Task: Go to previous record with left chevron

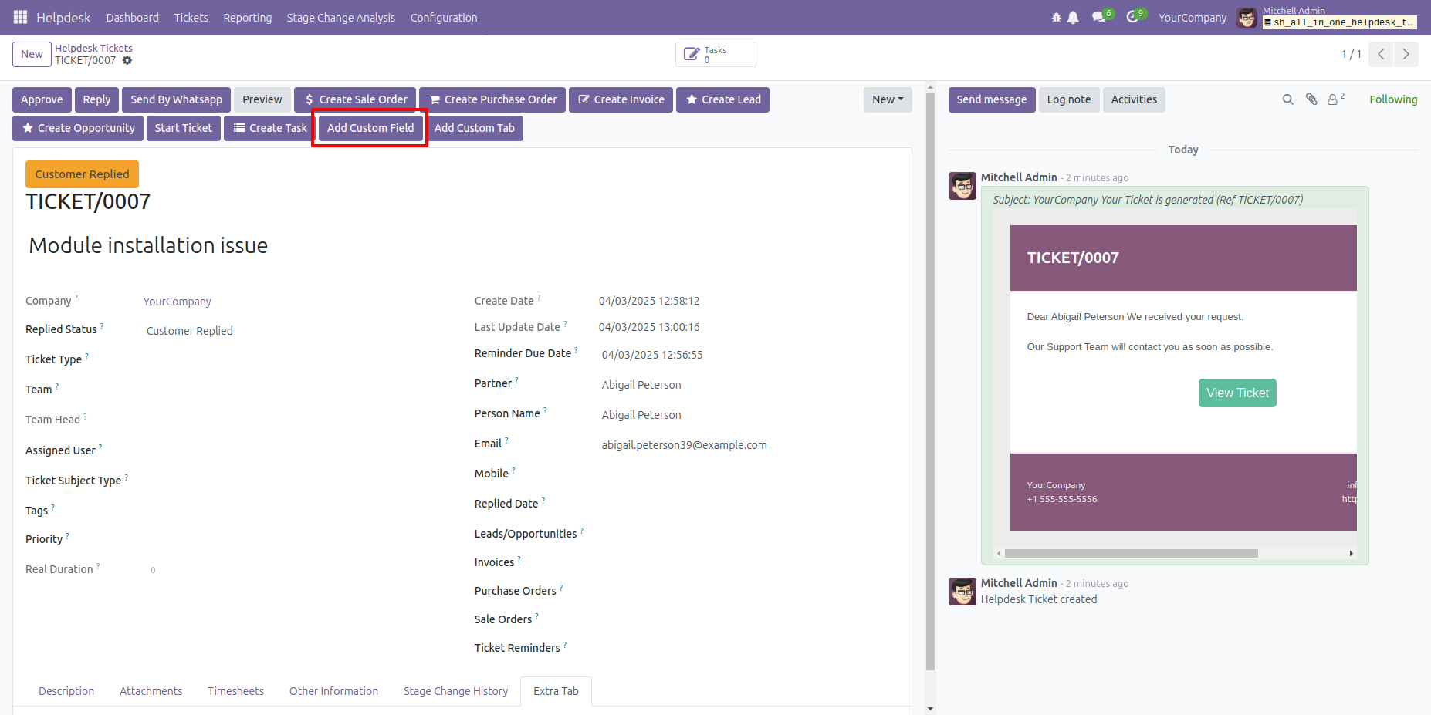Action: tap(1381, 54)
